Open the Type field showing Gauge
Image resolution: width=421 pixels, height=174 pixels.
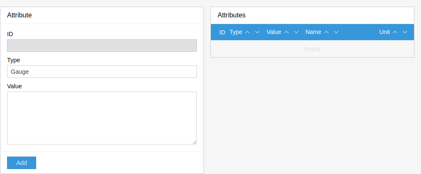tap(102, 72)
